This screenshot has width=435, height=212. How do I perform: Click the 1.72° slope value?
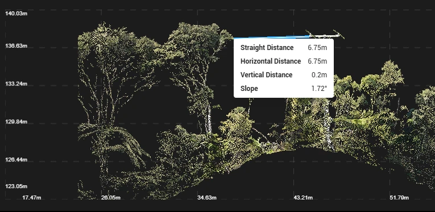(x=319, y=89)
